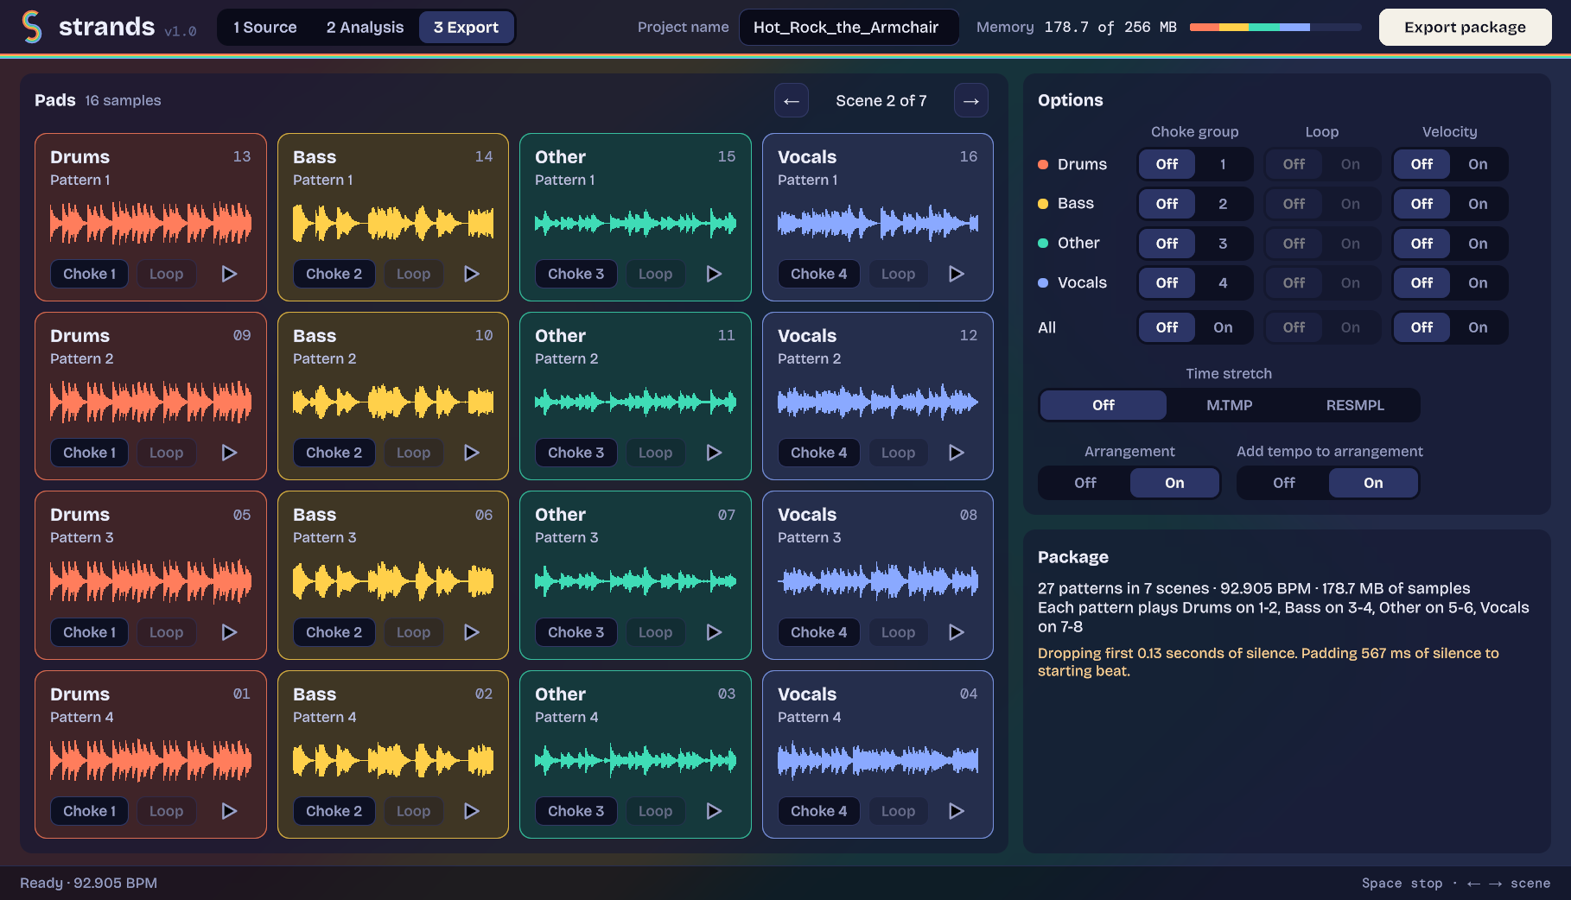Switch Arrangement to Off
Screen dimensions: 1571x900
click(x=1085, y=483)
